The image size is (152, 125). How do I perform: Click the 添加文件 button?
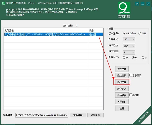click(122, 69)
